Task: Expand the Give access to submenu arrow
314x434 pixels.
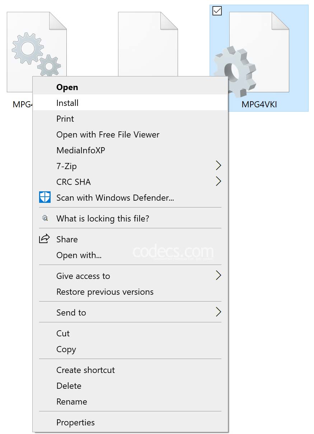Action: pos(218,275)
